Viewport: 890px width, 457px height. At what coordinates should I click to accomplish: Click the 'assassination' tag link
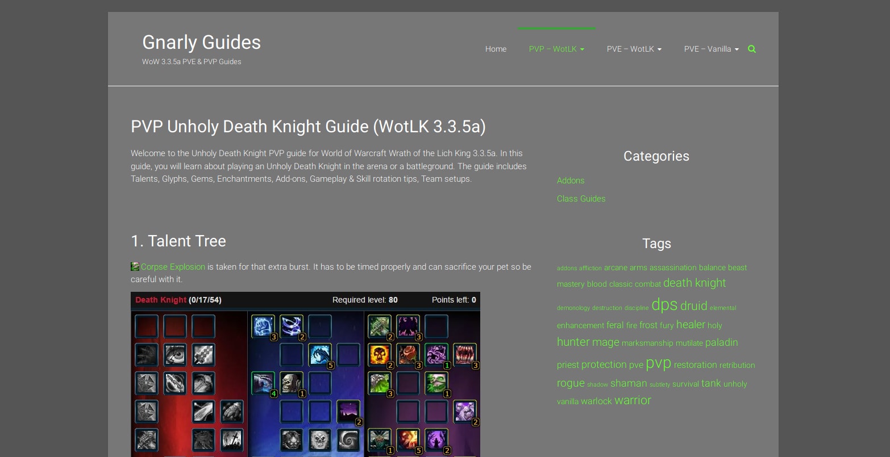pyautogui.click(x=673, y=267)
